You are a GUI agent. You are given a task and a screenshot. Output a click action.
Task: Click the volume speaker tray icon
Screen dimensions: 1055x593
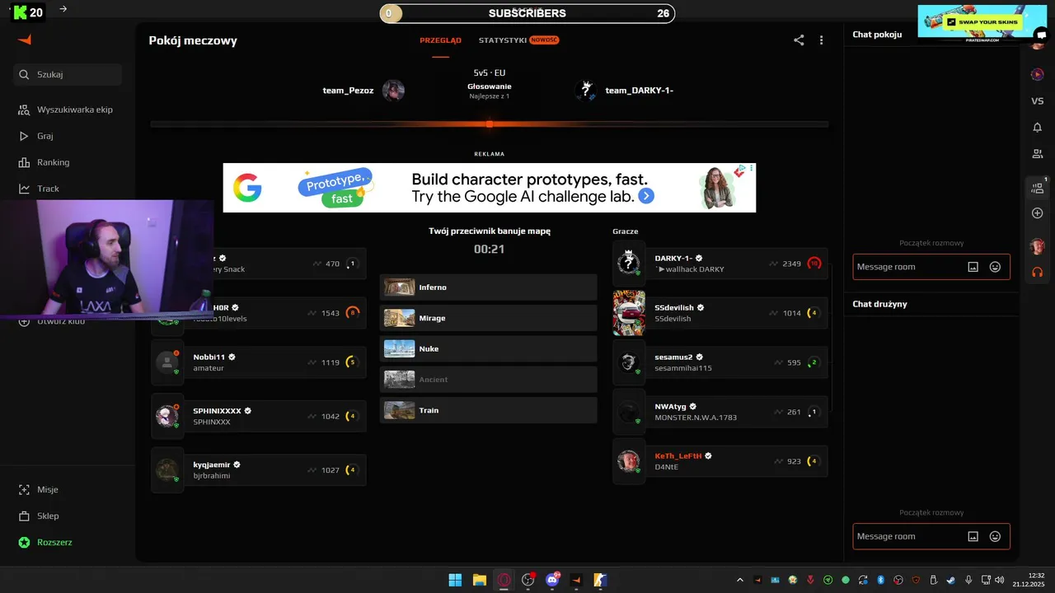click(x=1000, y=580)
